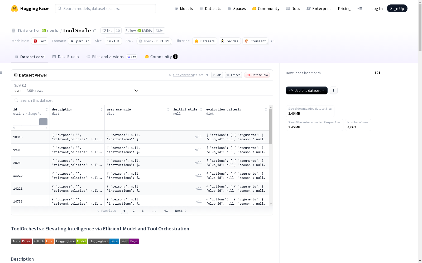Click the Datasets library tag
The height and width of the screenshot is (263, 422).
click(x=205, y=41)
